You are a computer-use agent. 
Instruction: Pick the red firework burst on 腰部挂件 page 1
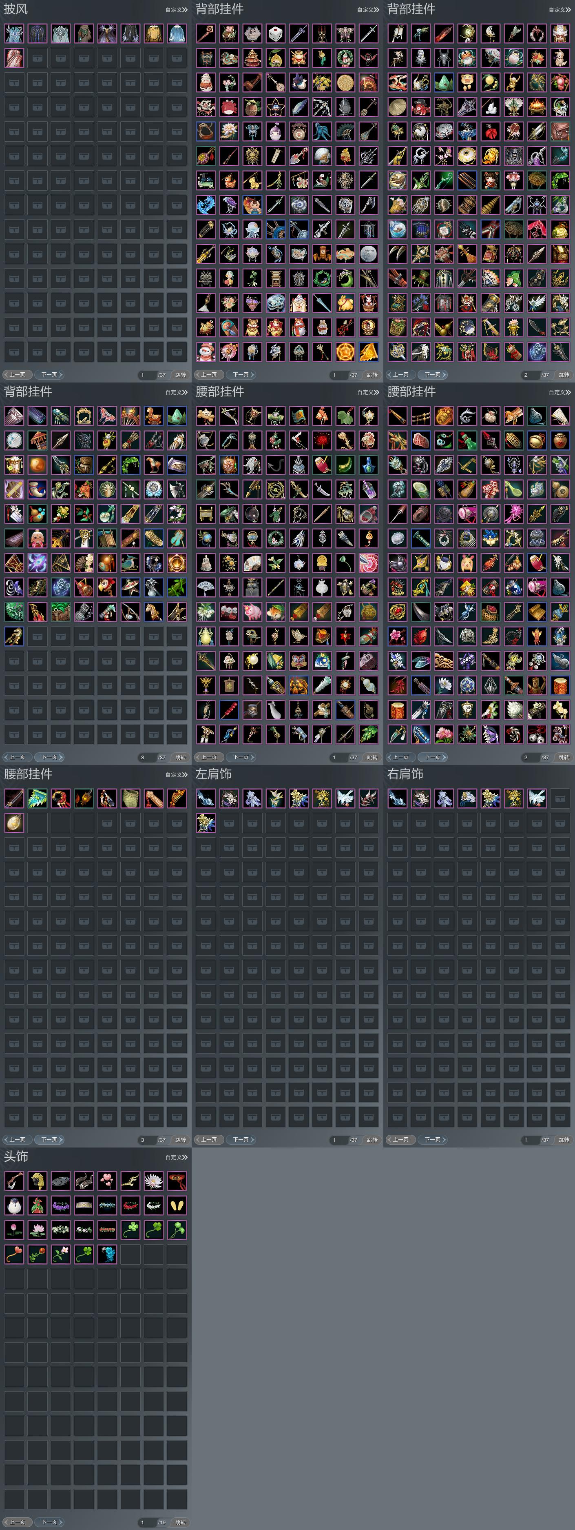click(x=322, y=440)
